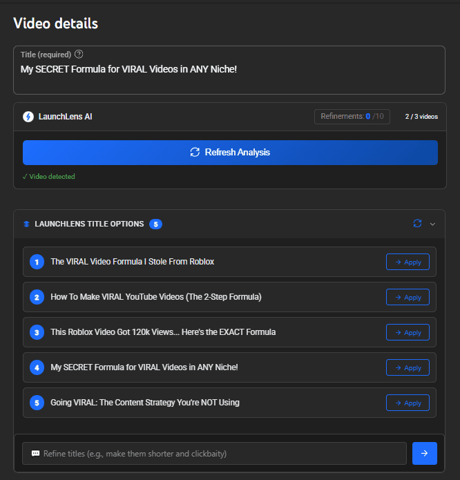Click the refresh icon in title options header
460x480 pixels.
pyautogui.click(x=417, y=223)
